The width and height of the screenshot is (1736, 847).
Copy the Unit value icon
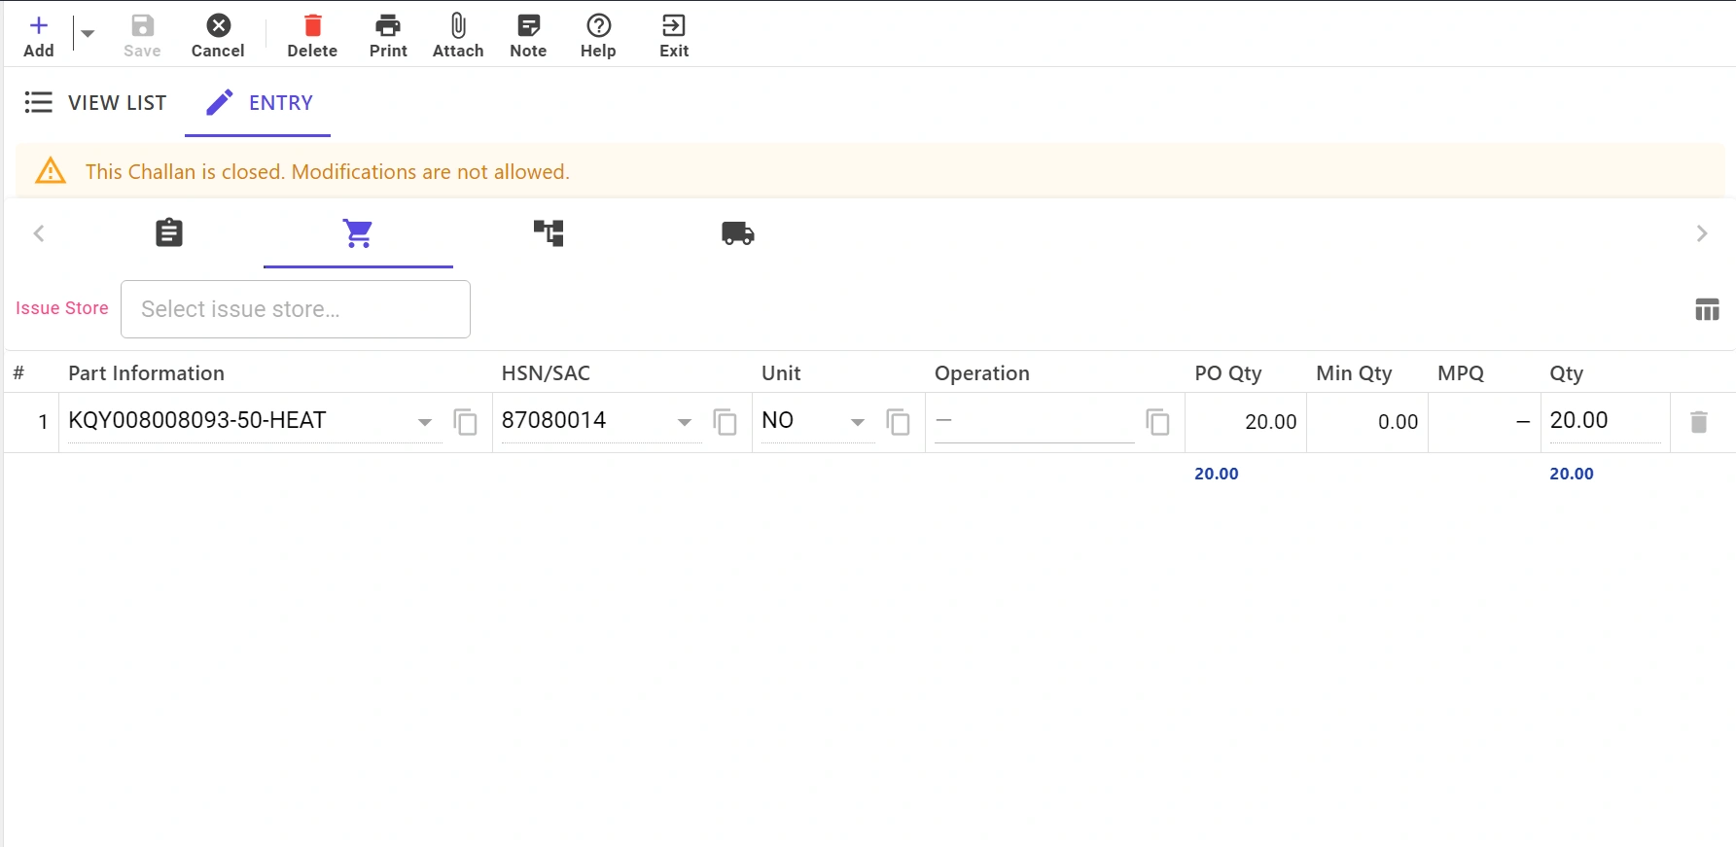(x=899, y=422)
